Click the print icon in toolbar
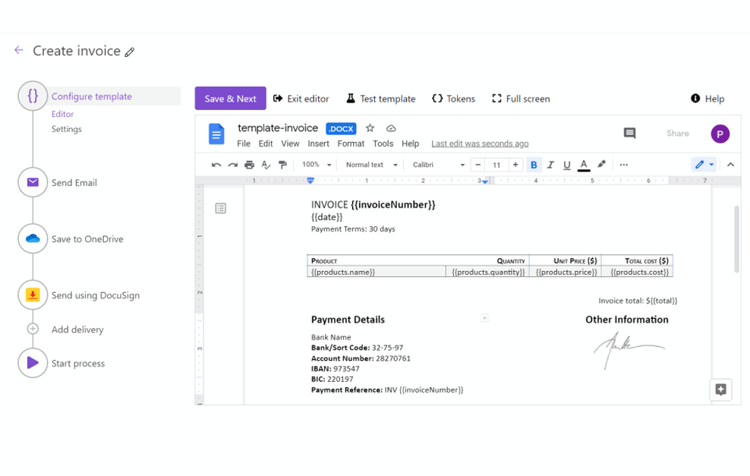 point(249,165)
